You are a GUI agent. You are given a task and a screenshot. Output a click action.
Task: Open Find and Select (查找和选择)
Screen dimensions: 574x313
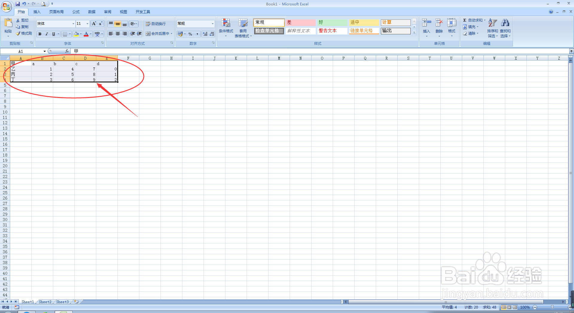[505, 28]
